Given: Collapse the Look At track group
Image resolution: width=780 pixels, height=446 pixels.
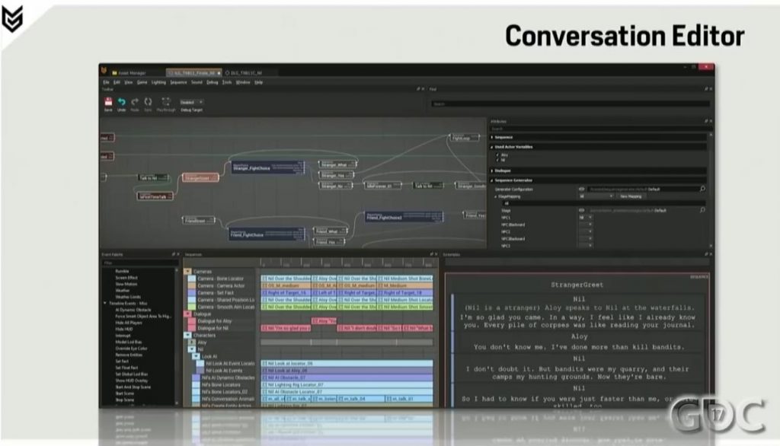Looking at the screenshot, I should tap(196, 356).
